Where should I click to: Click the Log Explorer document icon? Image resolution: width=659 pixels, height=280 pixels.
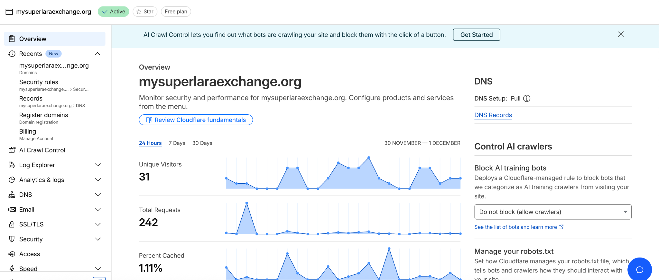[x=12, y=165]
